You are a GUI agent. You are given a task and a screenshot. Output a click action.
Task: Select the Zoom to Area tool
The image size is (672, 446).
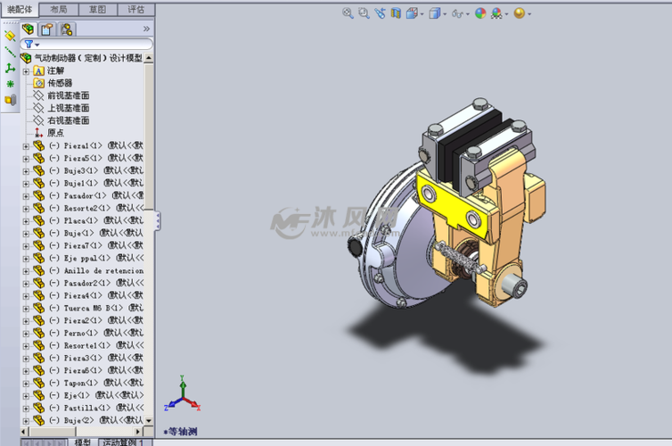tap(365, 13)
